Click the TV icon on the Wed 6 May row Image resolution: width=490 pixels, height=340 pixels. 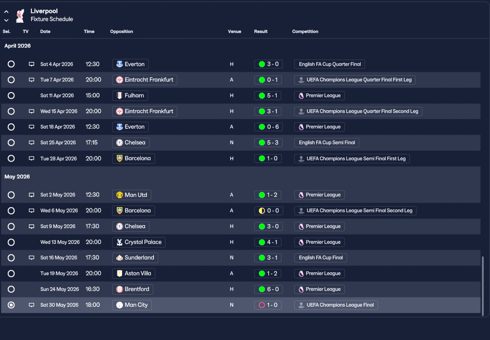pyautogui.click(x=31, y=211)
